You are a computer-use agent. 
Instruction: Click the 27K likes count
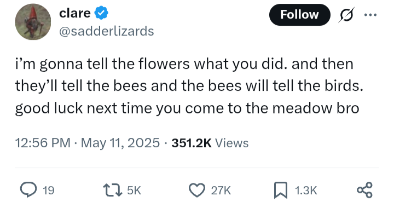click(x=221, y=190)
